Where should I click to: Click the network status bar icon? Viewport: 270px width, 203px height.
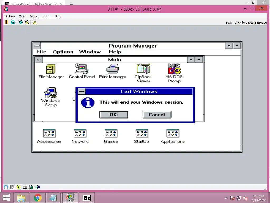pyautogui.click(x=31, y=187)
